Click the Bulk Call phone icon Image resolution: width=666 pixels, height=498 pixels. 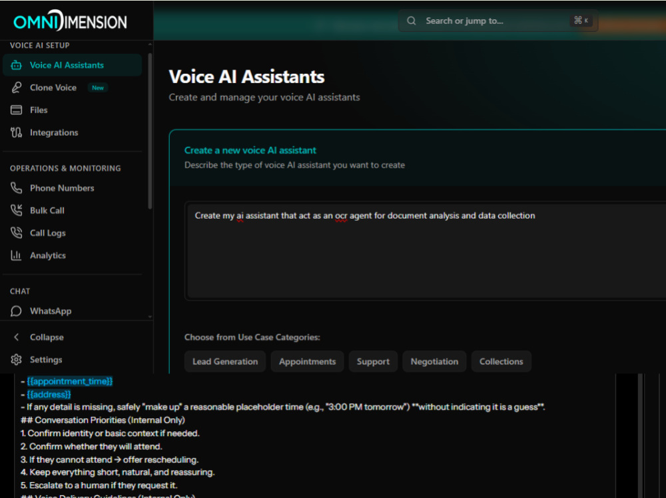(x=16, y=210)
